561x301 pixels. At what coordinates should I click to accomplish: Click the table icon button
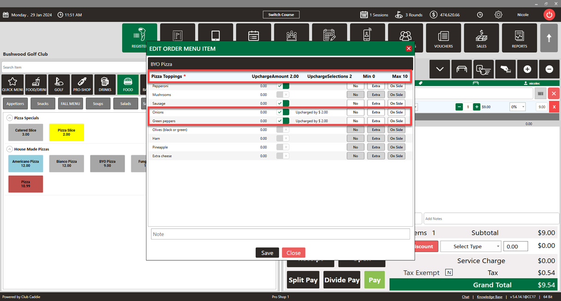[462, 69]
